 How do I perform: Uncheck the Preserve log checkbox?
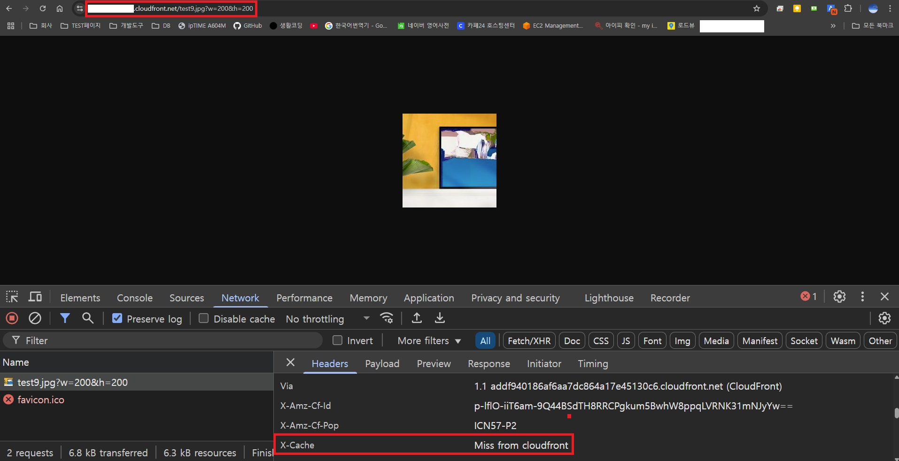(x=117, y=318)
